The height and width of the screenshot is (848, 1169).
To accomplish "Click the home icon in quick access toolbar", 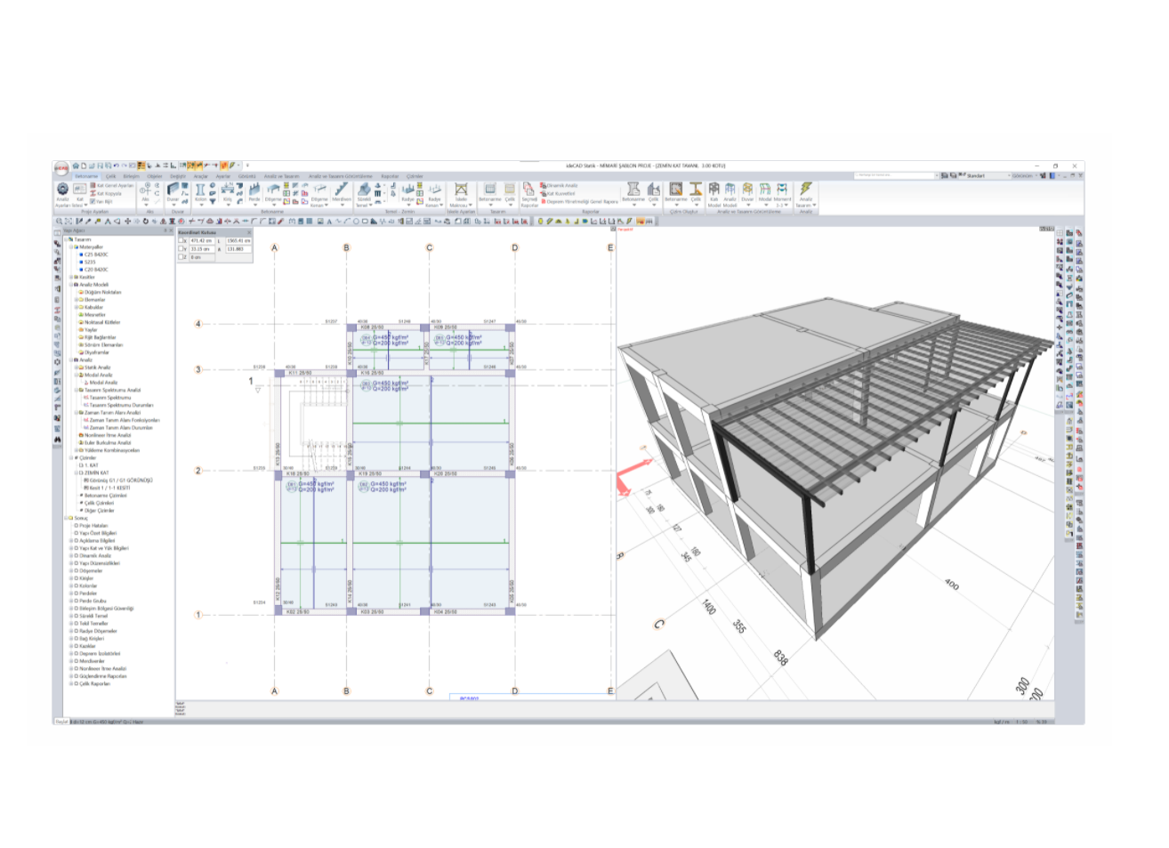I will coord(76,166).
